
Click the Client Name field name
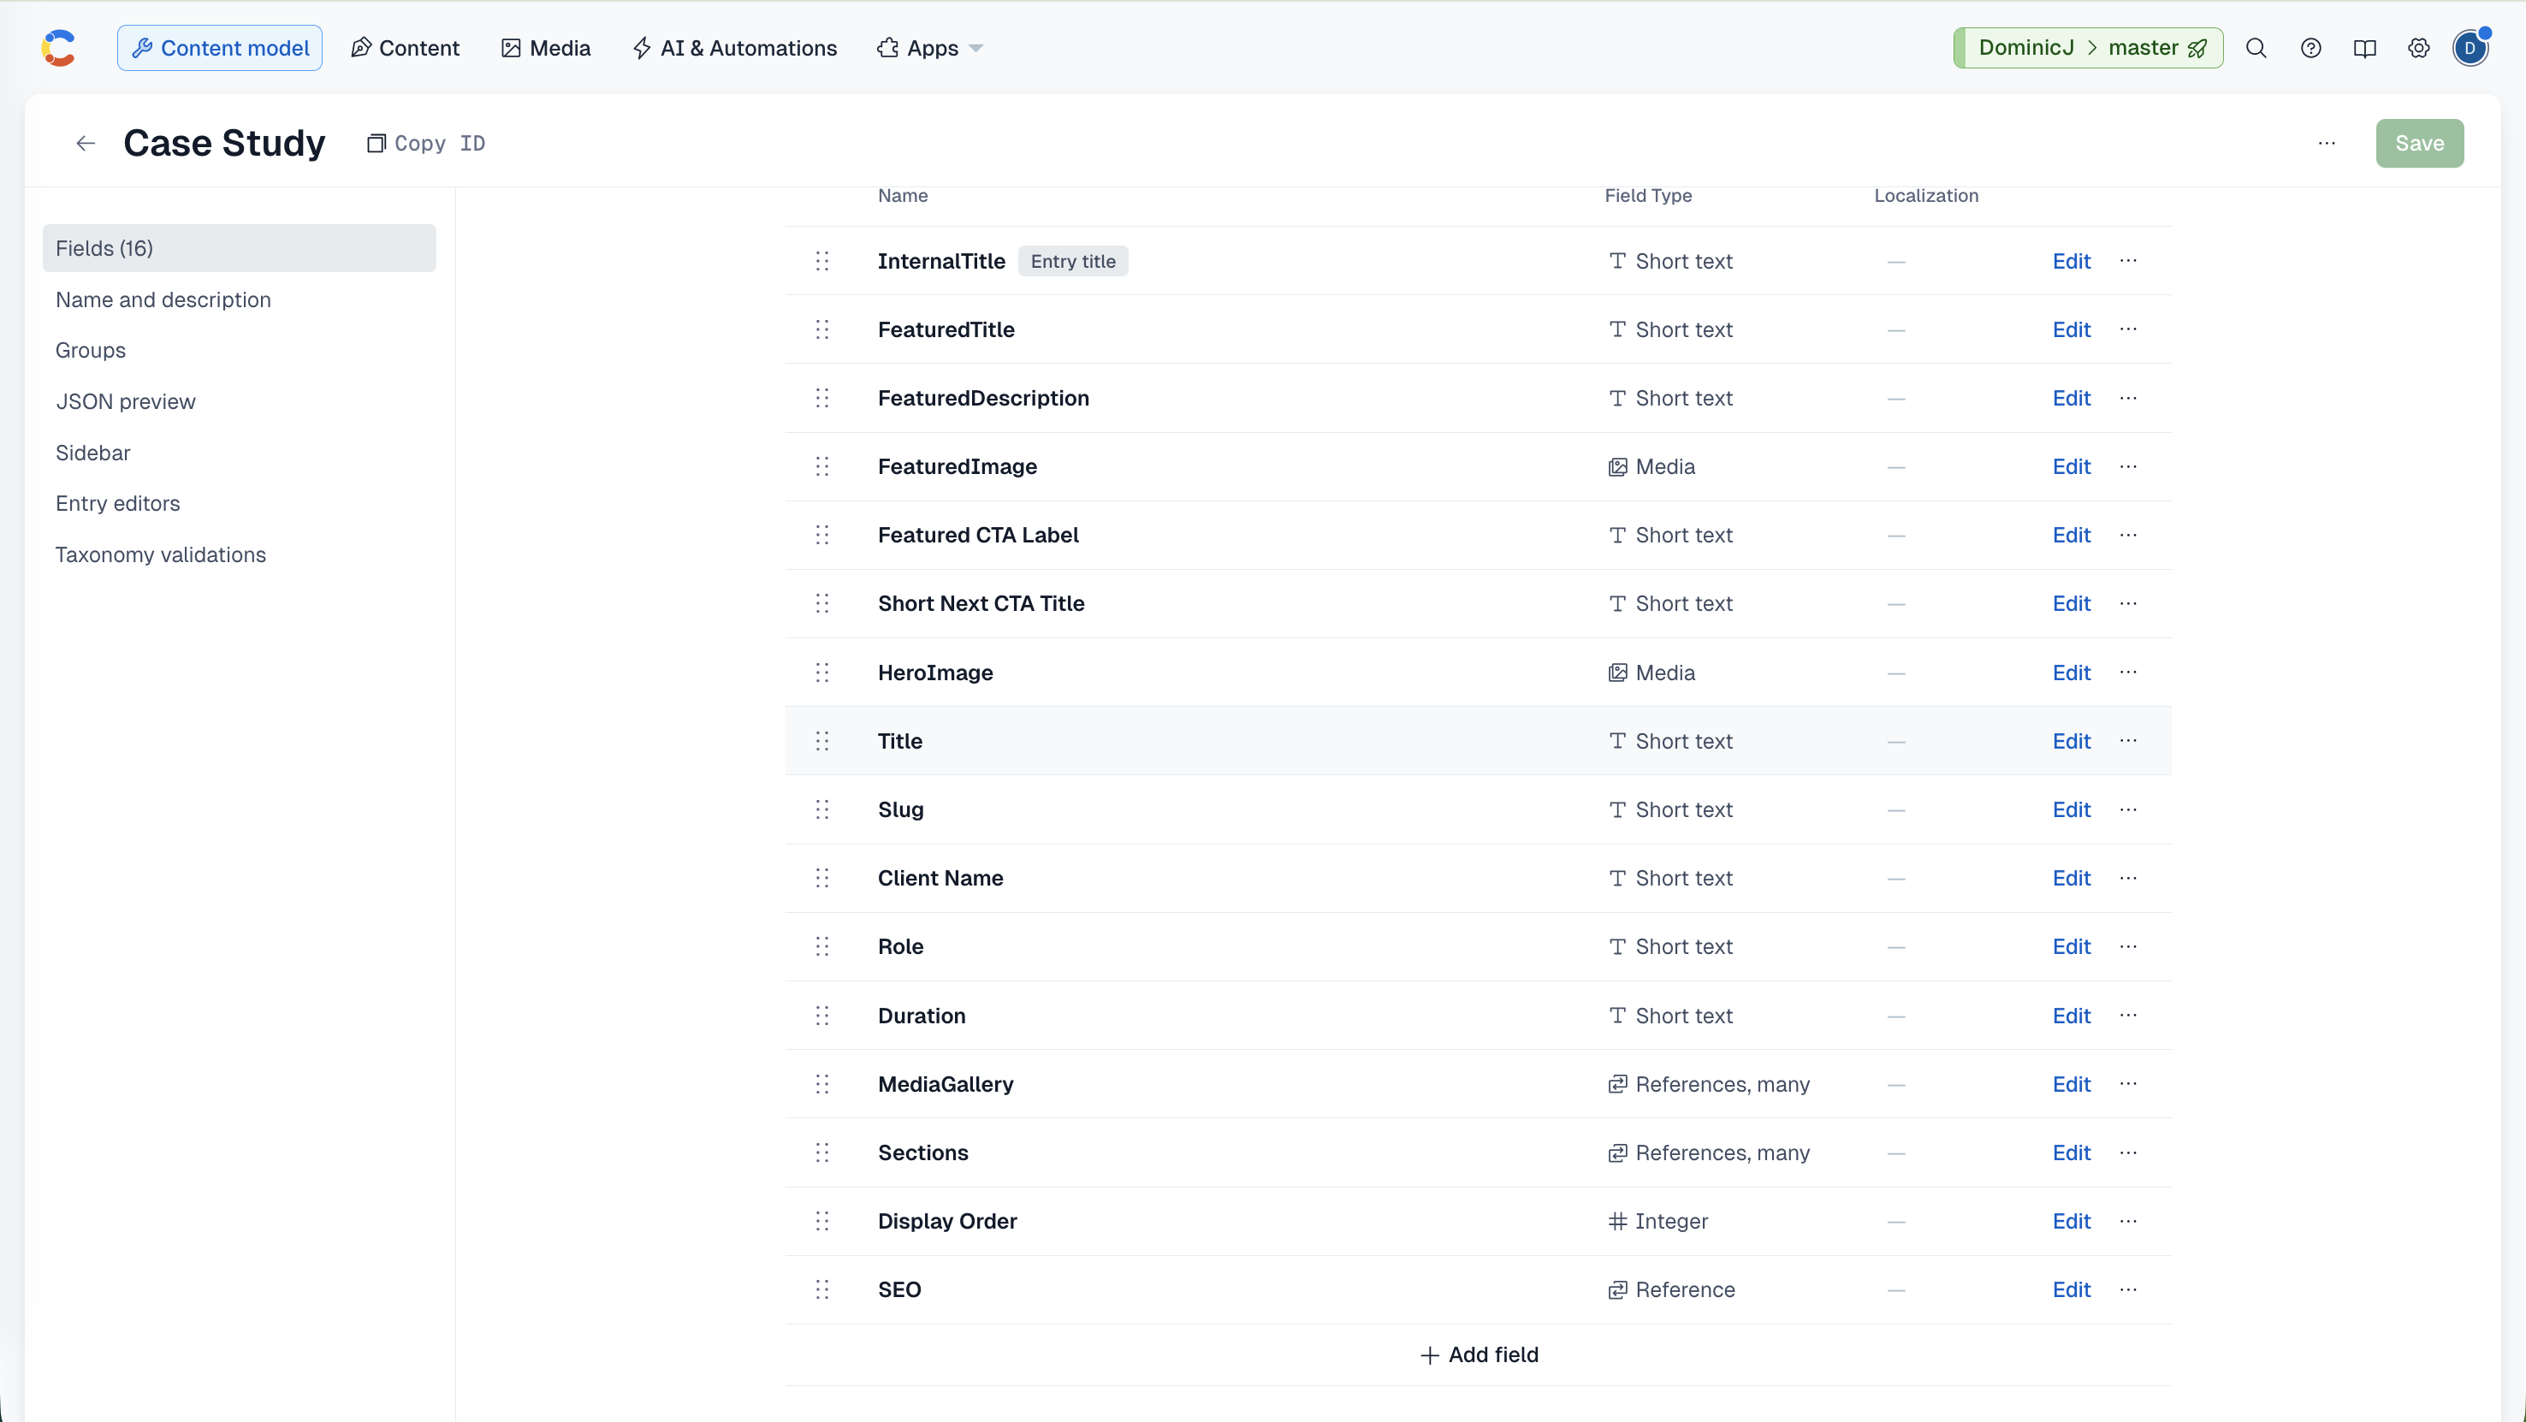coord(940,879)
